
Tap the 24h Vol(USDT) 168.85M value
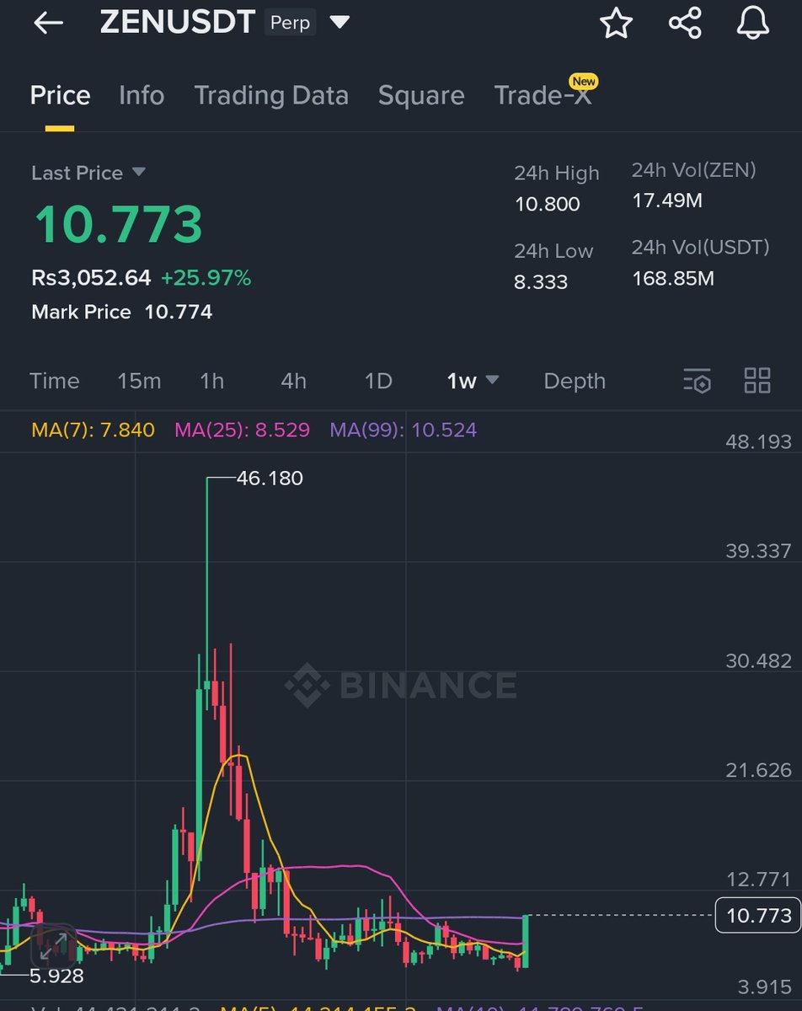coord(673,278)
